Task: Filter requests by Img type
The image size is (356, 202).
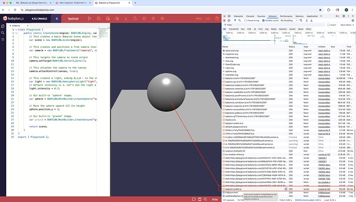Action: [267, 29]
